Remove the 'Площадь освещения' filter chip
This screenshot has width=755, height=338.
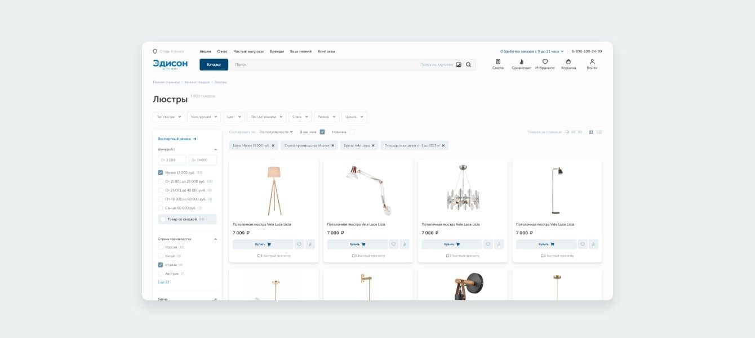click(x=443, y=145)
